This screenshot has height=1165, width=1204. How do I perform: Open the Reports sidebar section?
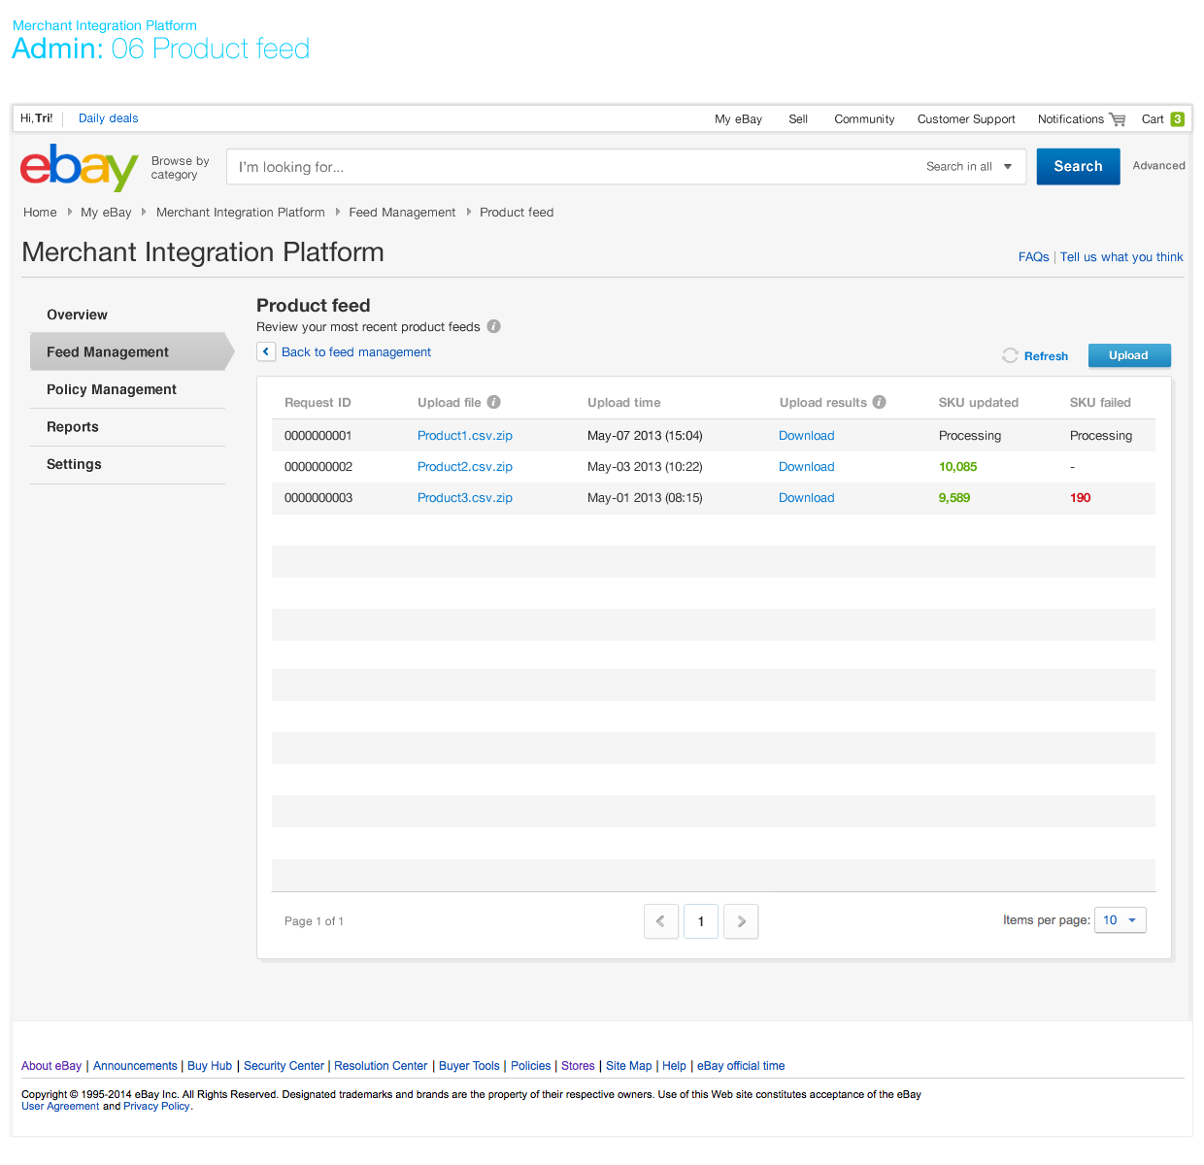pyautogui.click(x=73, y=427)
